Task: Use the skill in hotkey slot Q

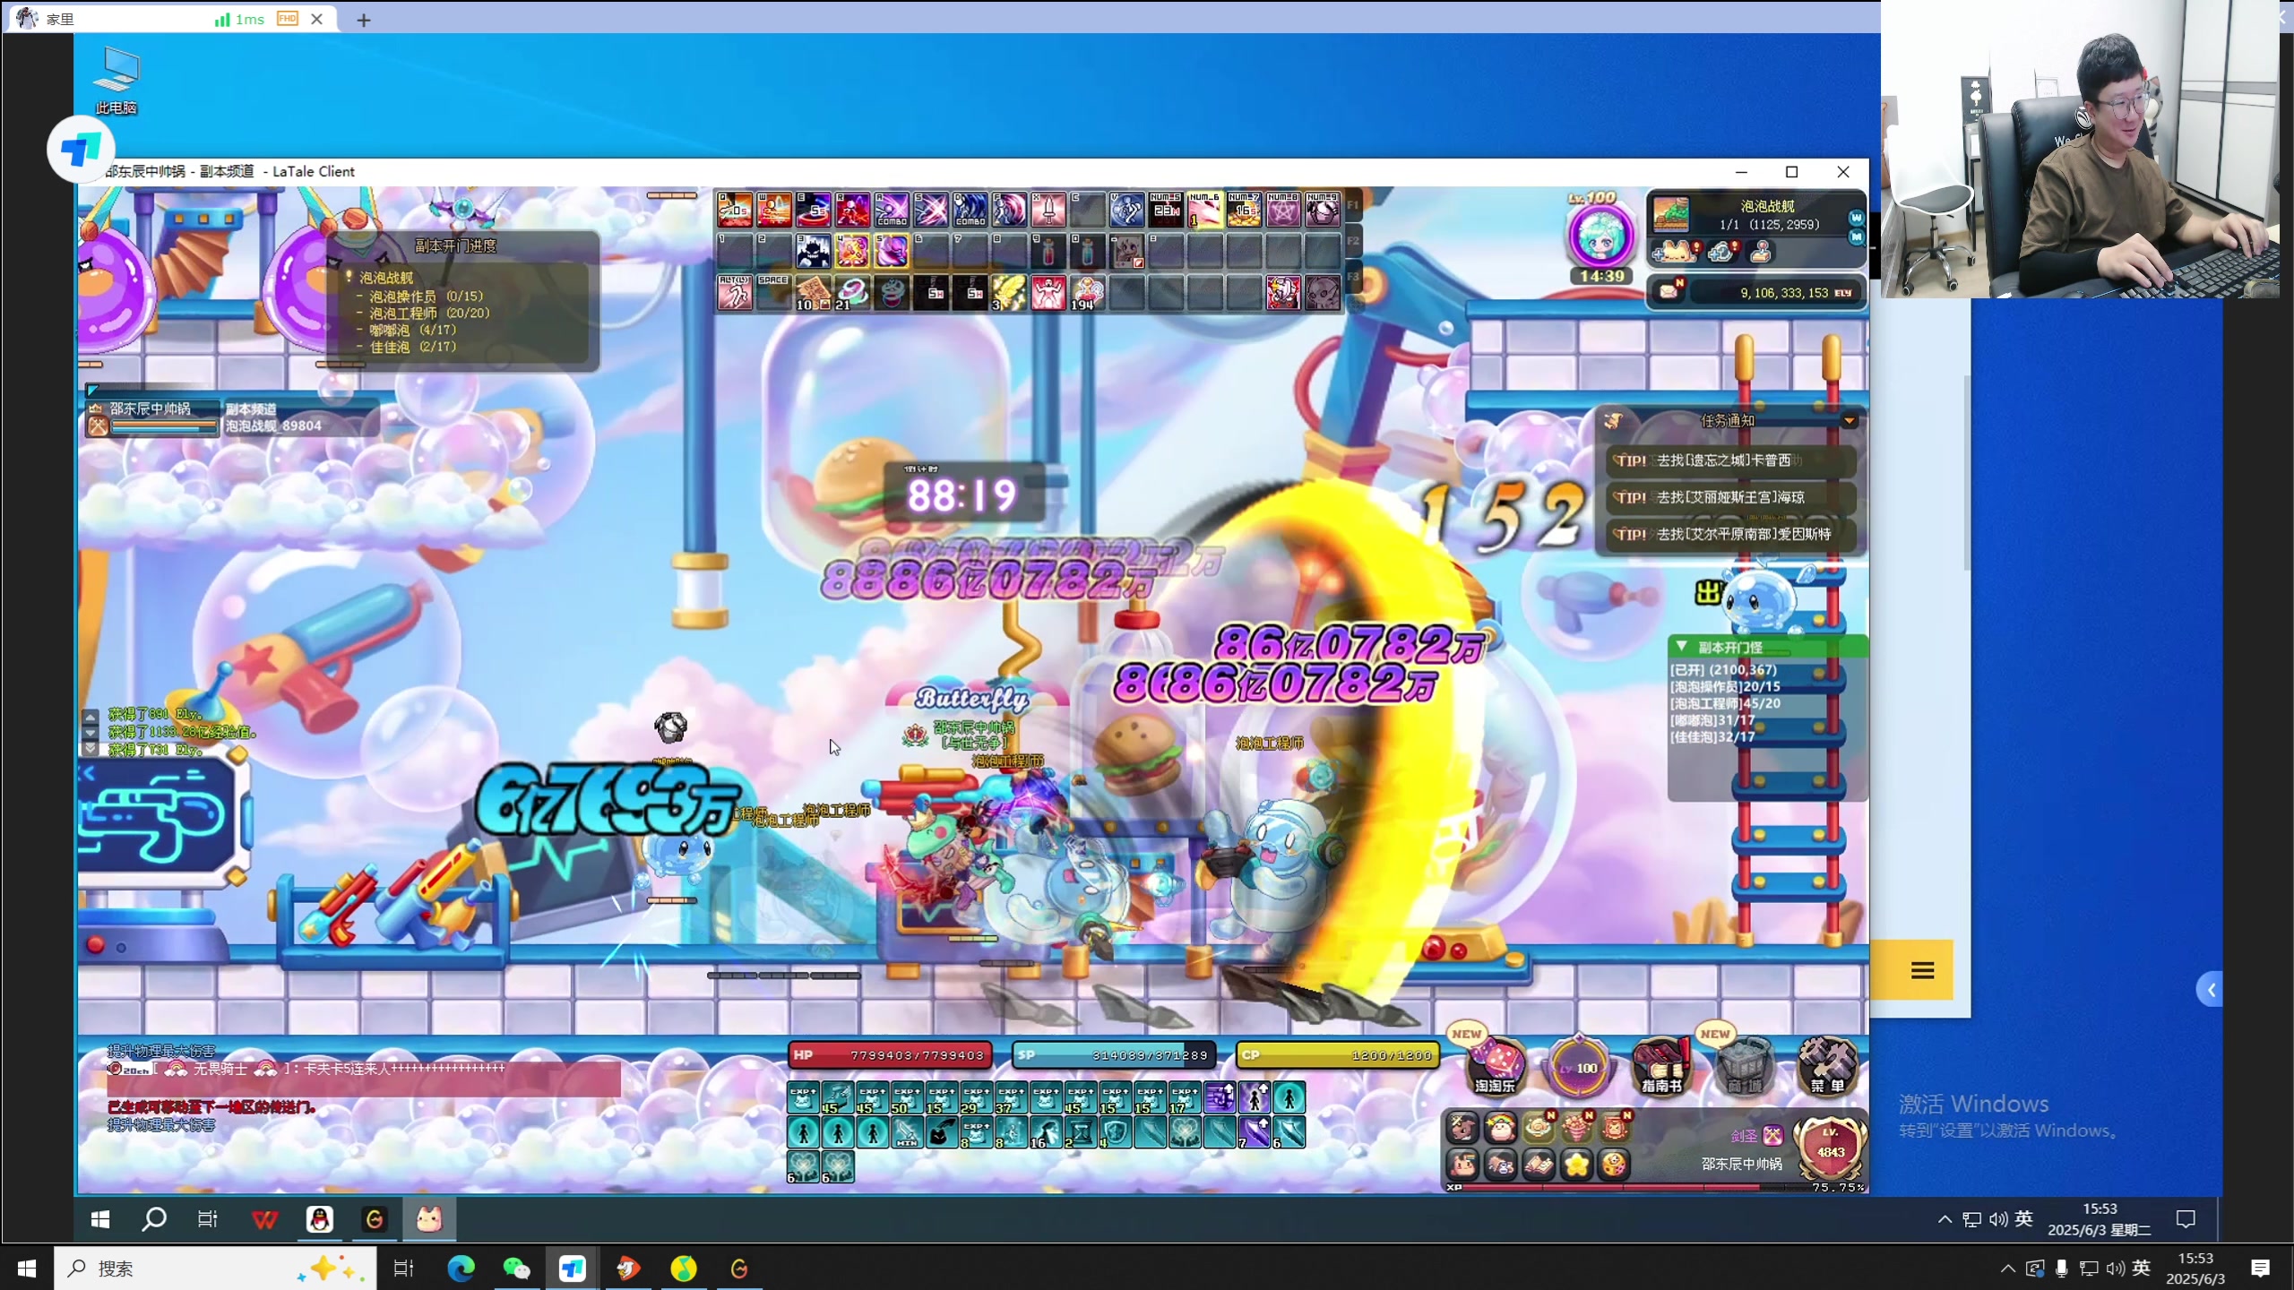Action: pos(735,211)
